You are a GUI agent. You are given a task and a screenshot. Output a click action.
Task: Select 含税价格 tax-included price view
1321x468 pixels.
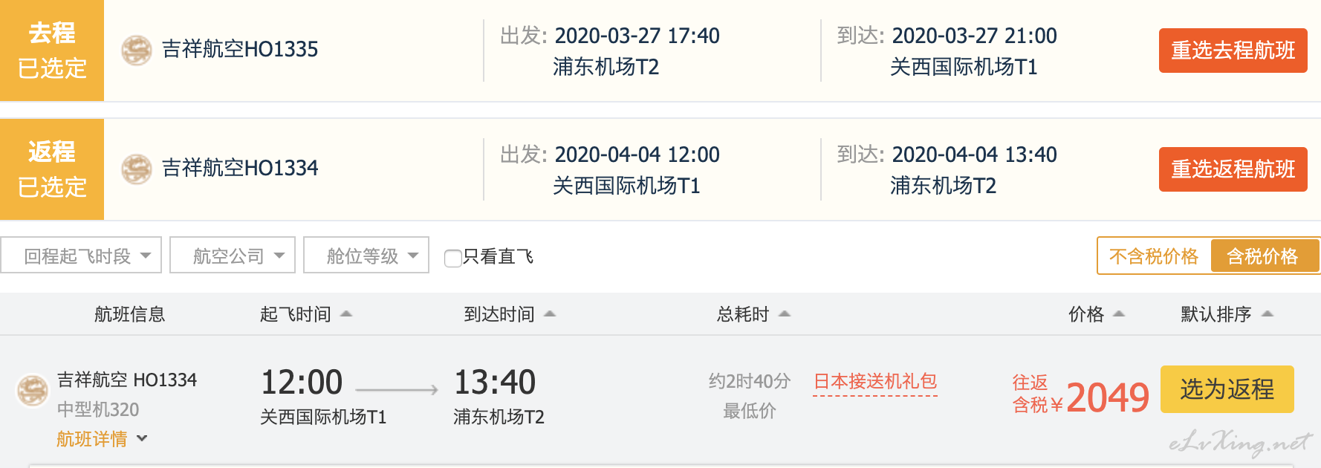click(1262, 256)
